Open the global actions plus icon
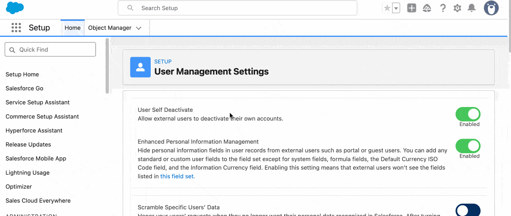Screen dimensions: 511x216 point(412,8)
